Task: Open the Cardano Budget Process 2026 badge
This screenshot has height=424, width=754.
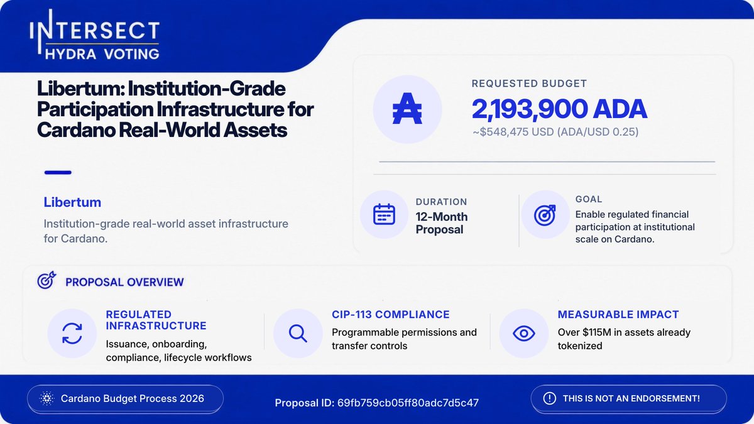Action: (125, 399)
